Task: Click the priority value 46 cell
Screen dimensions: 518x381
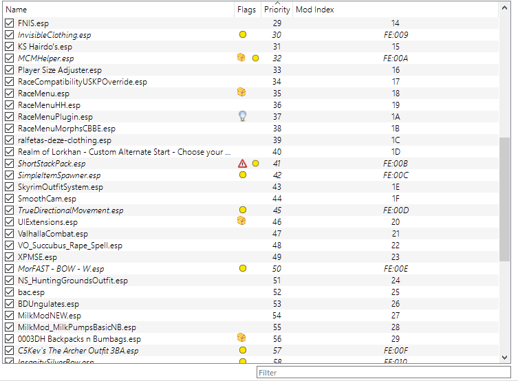Action: [277, 222]
